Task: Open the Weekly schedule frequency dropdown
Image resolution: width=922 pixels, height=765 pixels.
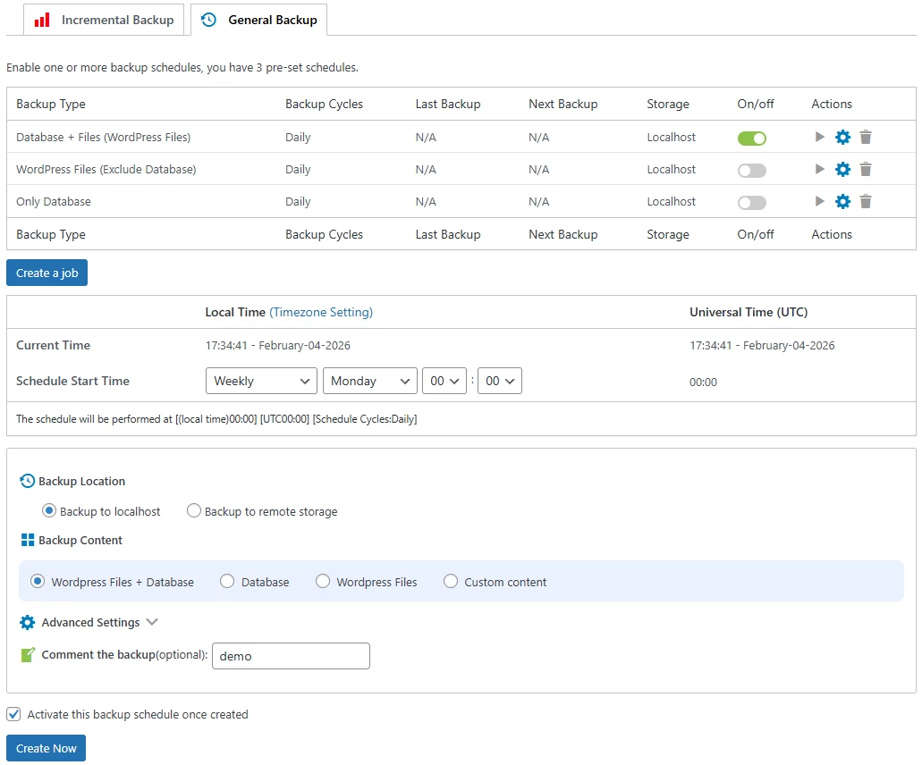Action: pos(260,380)
